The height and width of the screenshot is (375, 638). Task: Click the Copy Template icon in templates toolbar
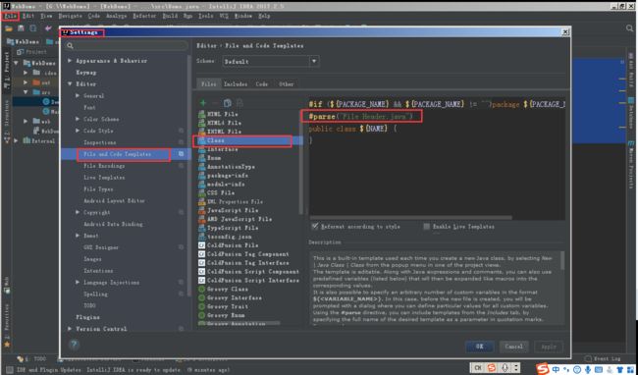pyautogui.click(x=228, y=103)
